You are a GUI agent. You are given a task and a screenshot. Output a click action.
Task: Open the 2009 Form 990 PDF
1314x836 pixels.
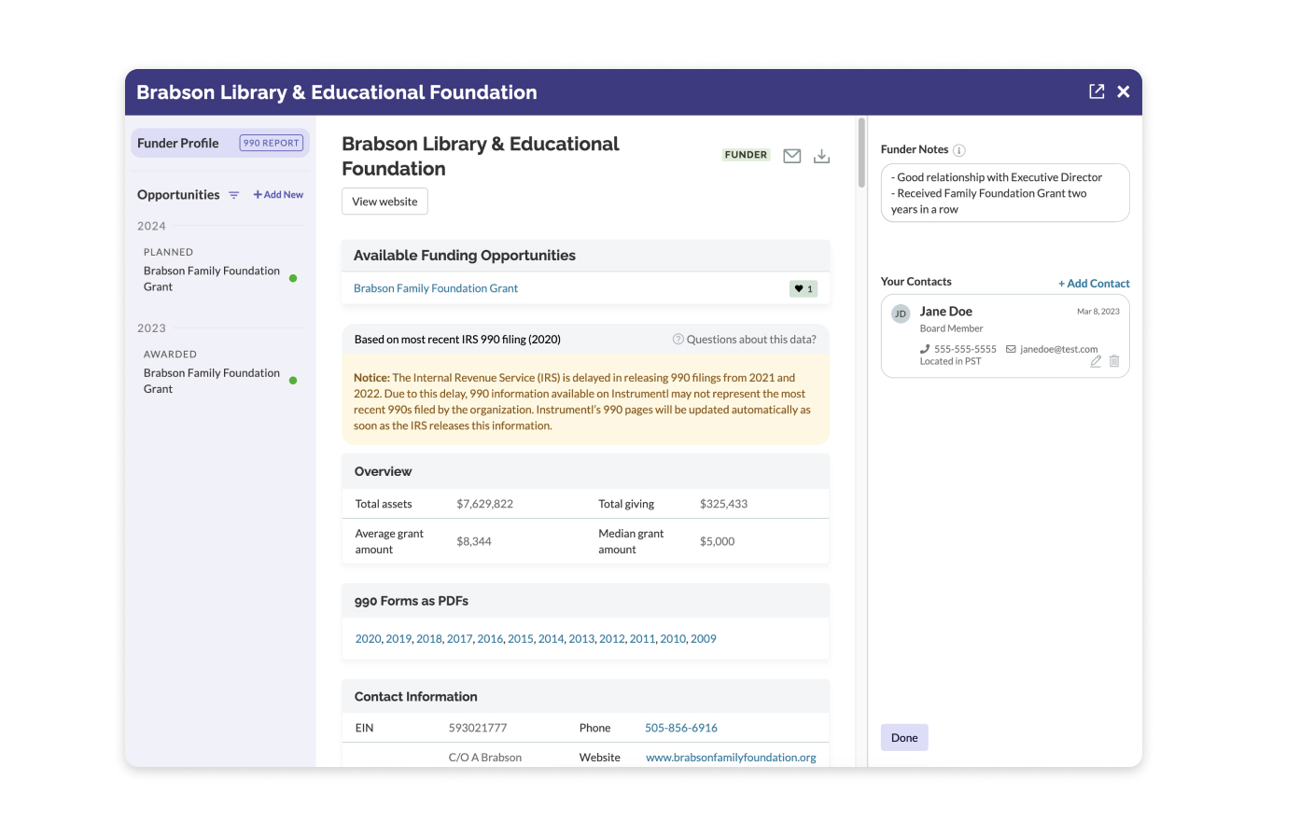[704, 639]
